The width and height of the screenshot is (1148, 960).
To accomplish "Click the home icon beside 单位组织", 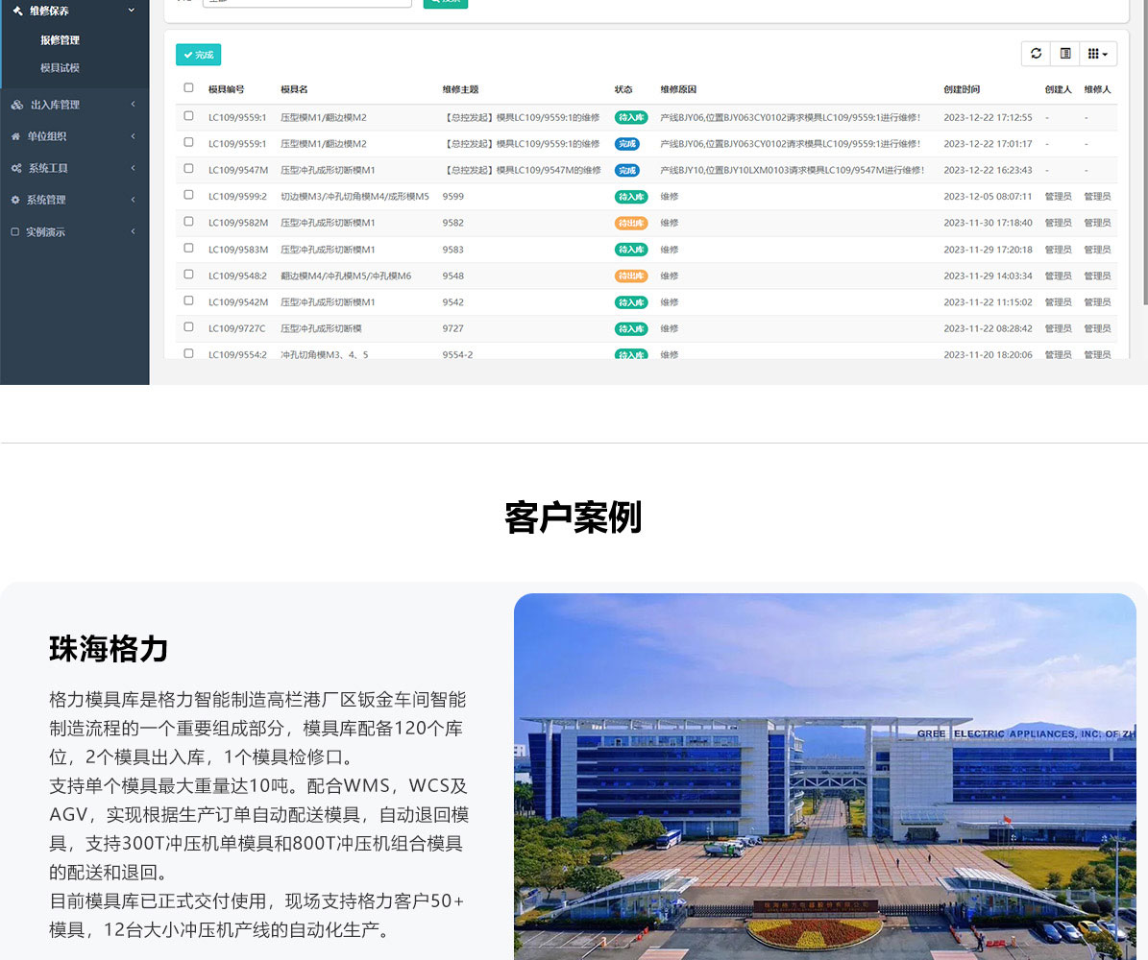I will click(x=16, y=136).
